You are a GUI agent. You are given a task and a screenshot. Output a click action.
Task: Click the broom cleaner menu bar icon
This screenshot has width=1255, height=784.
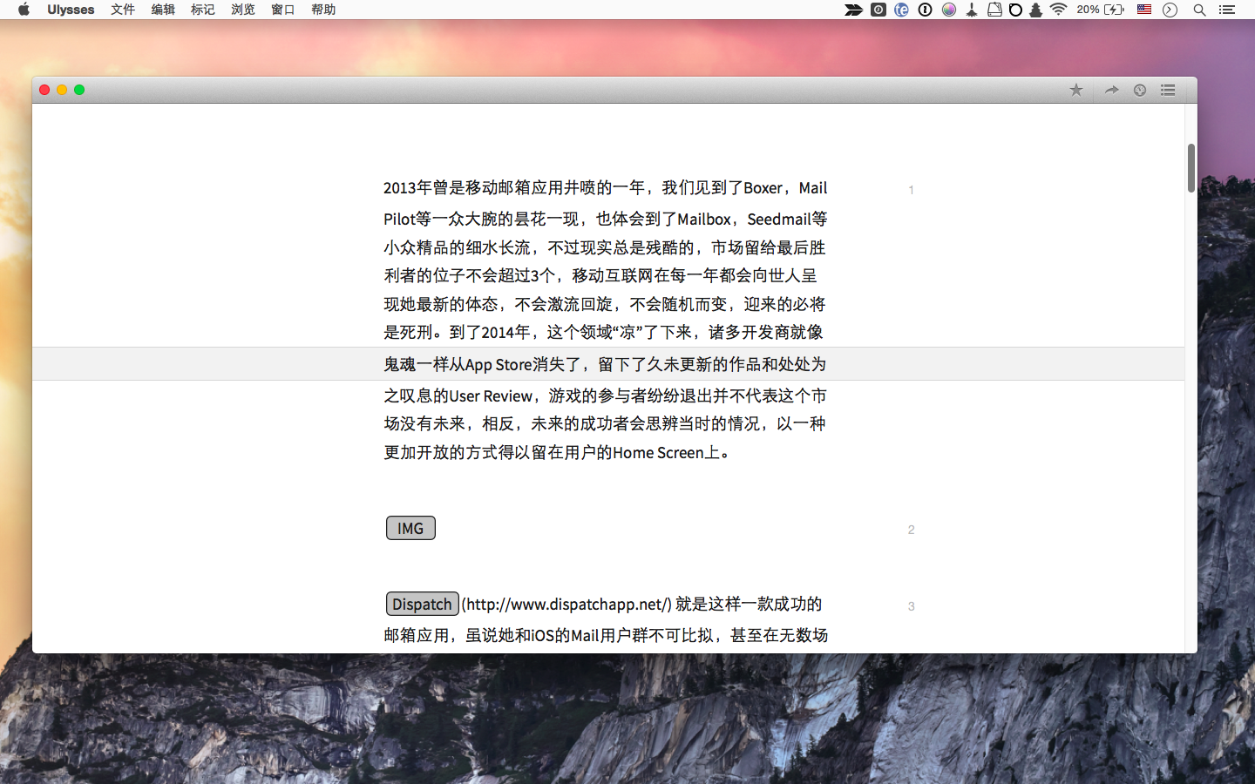pos(972,10)
